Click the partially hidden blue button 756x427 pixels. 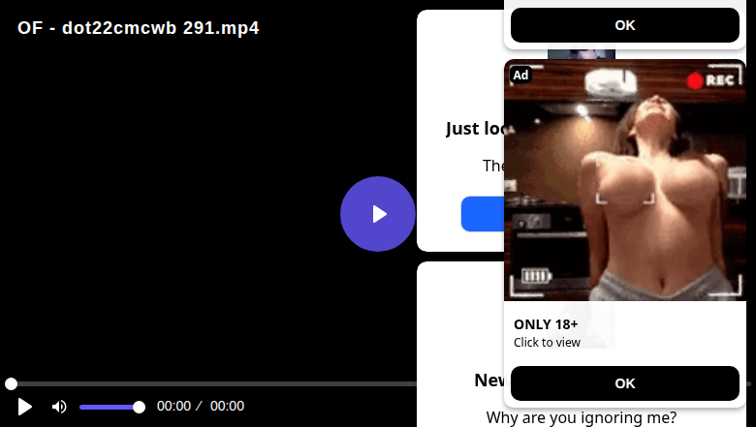point(482,214)
